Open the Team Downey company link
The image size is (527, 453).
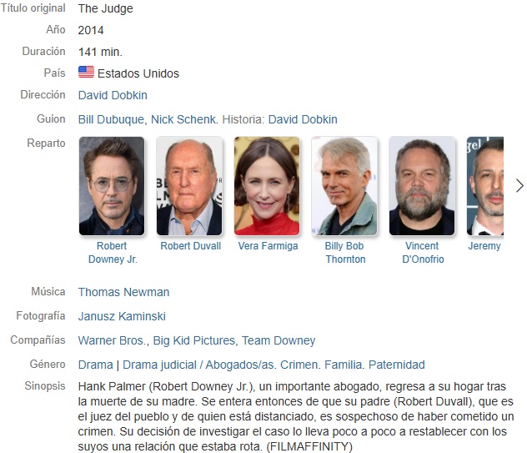click(x=279, y=340)
